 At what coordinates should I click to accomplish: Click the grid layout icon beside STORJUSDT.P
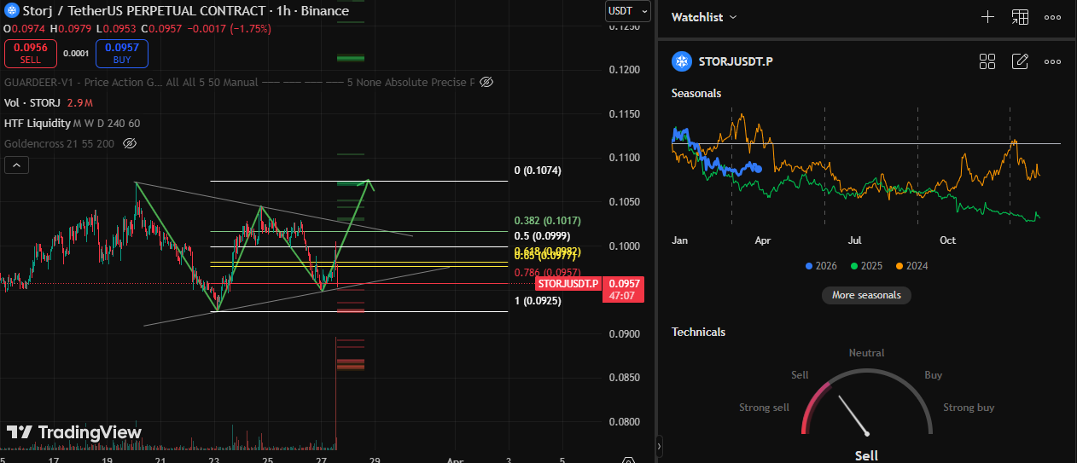pyautogui.click(x=987, y=61)
